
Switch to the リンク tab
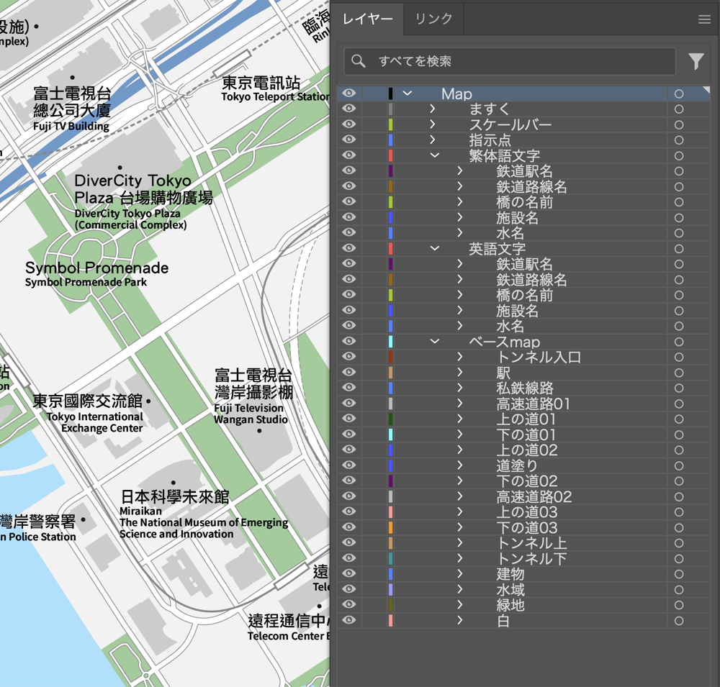point(433,19)
